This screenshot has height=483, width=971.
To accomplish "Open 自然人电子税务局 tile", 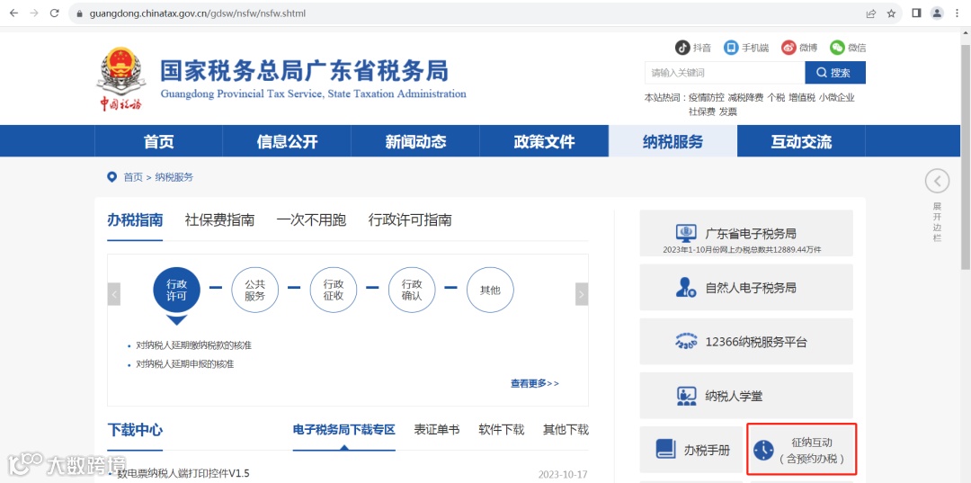I will click(x=746, y=287).
